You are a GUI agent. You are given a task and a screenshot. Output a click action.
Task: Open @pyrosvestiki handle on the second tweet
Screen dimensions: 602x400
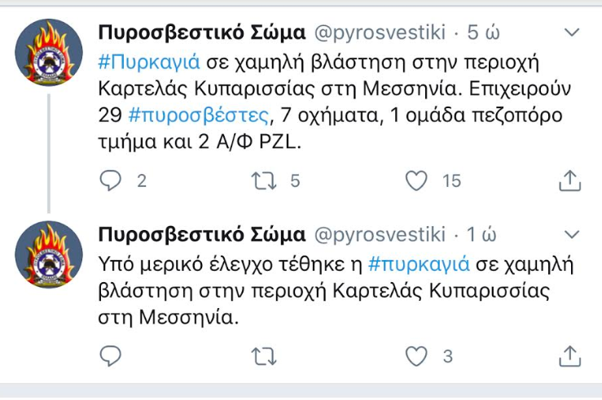click(380, 234)
